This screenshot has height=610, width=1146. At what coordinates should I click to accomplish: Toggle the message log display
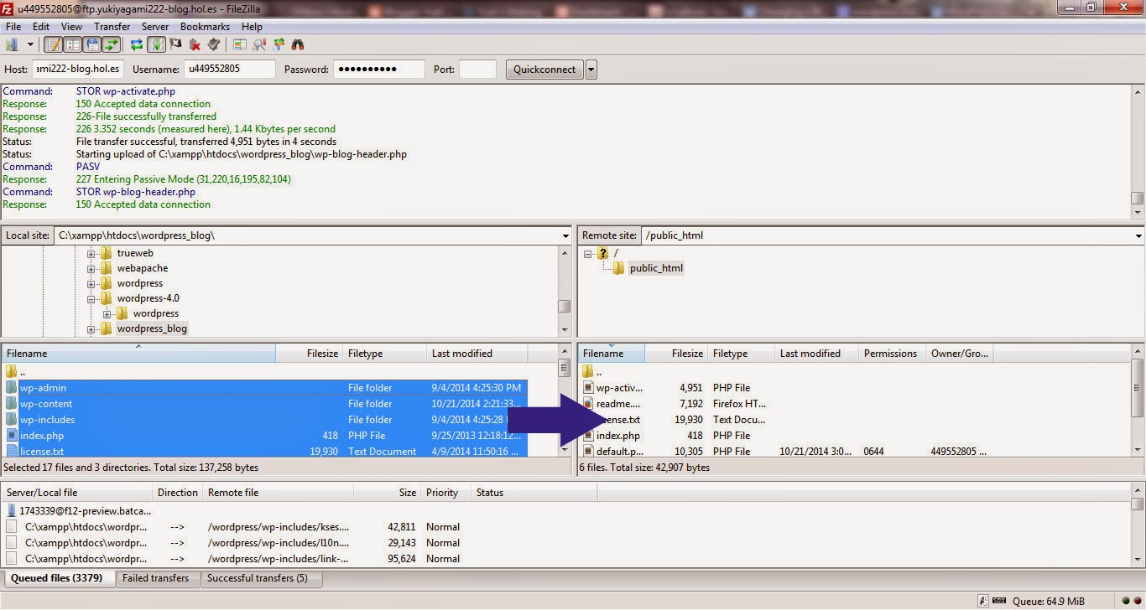tap(54, 44)
